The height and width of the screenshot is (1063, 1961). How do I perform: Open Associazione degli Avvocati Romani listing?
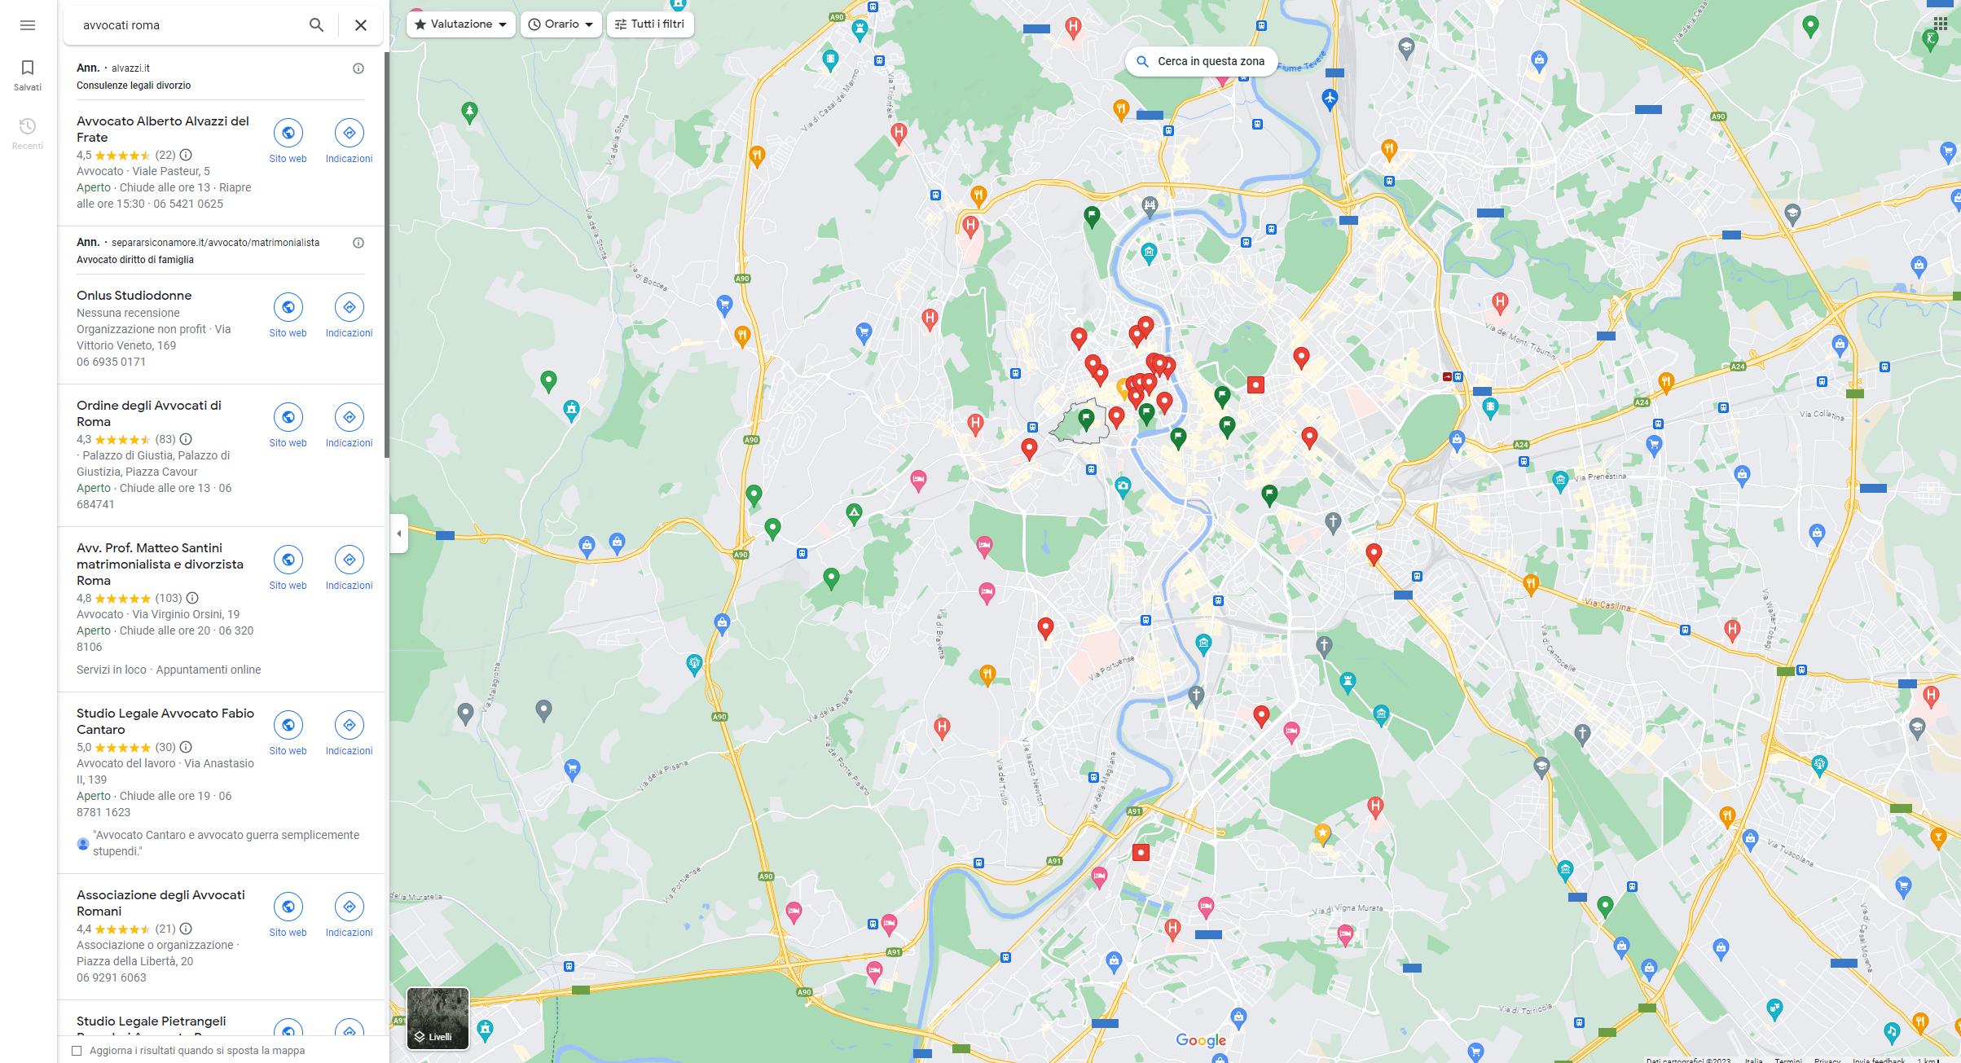tap(160, 903)
